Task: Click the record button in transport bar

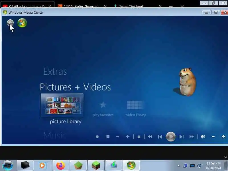Action: click(97, 137)
